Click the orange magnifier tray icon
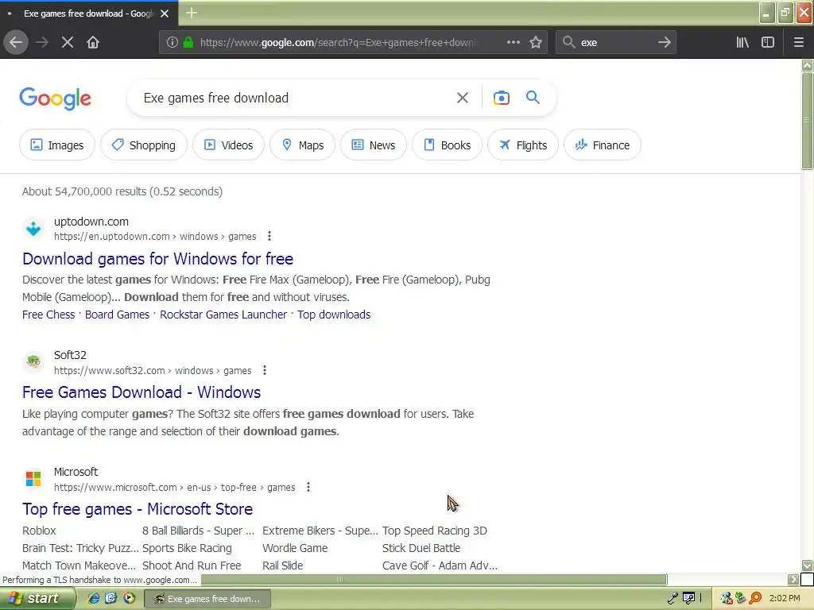This screenshot has height=610, width=814. [x=755, y=598]
